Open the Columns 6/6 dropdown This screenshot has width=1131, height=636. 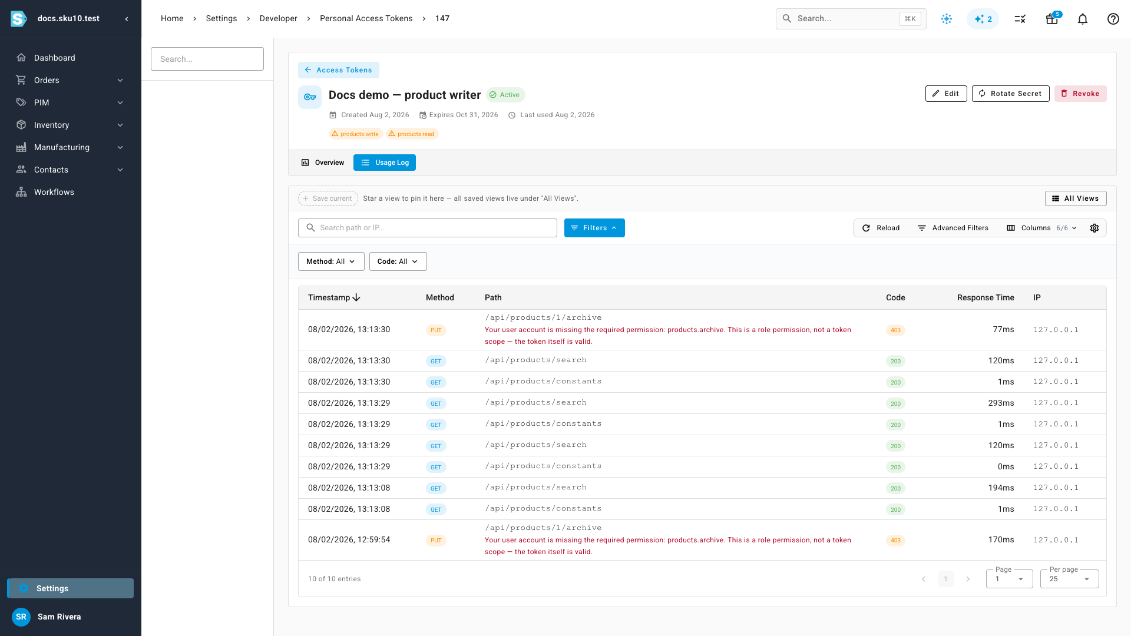tap(1042, 228)
